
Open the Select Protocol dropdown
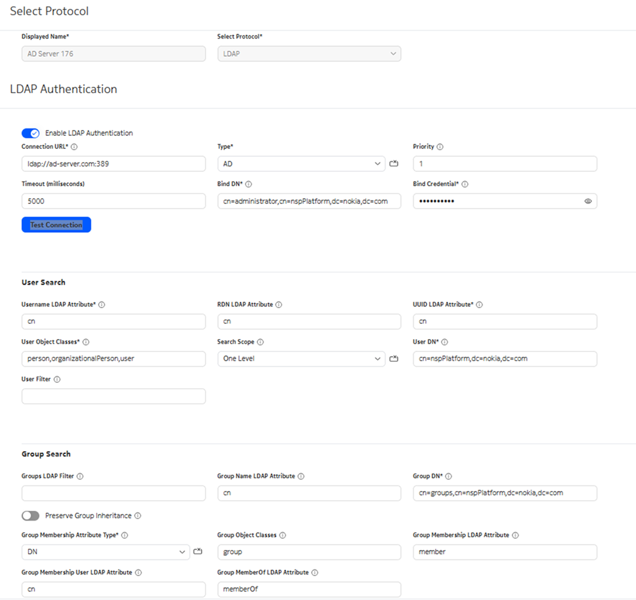pos(309,54)
